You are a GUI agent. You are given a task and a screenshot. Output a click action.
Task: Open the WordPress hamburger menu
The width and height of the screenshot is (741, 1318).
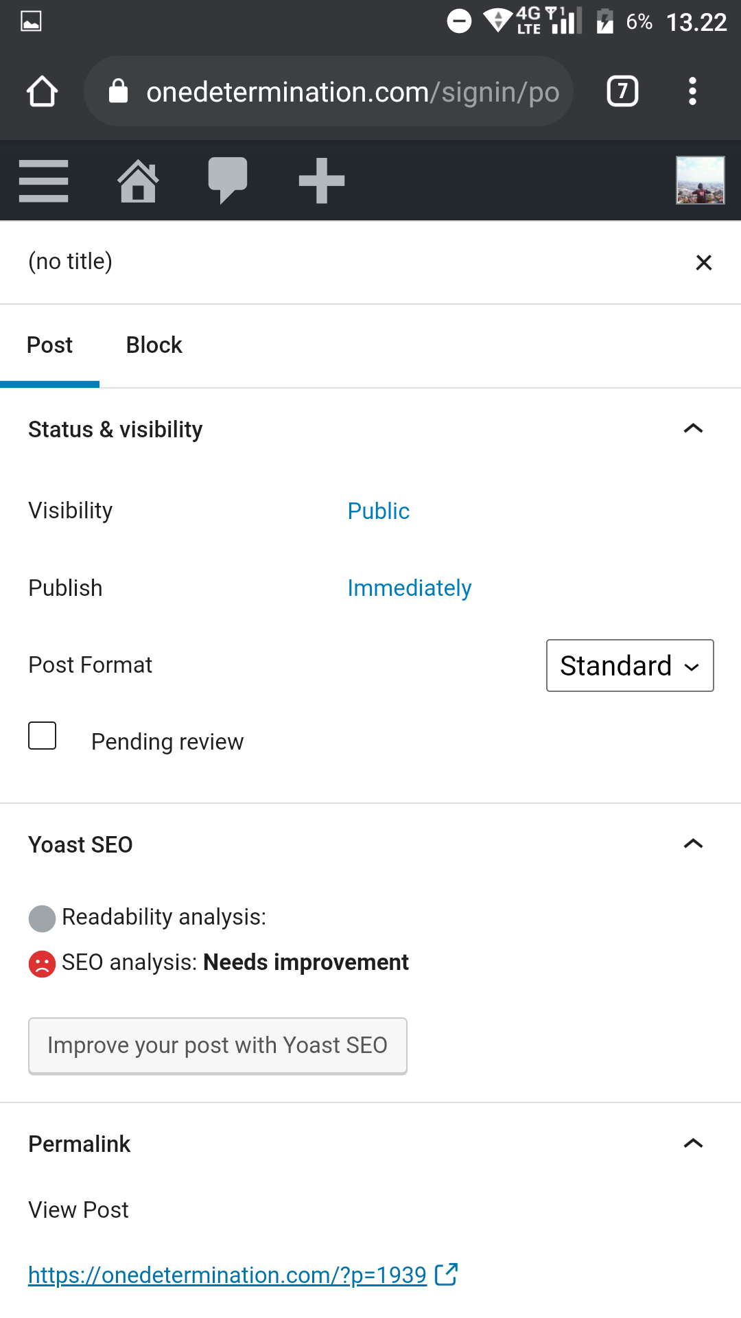44,181
